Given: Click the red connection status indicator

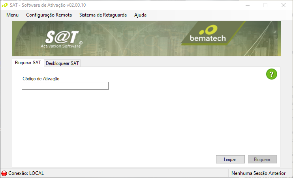Looking at the screenshot, I should click(4, 173).
